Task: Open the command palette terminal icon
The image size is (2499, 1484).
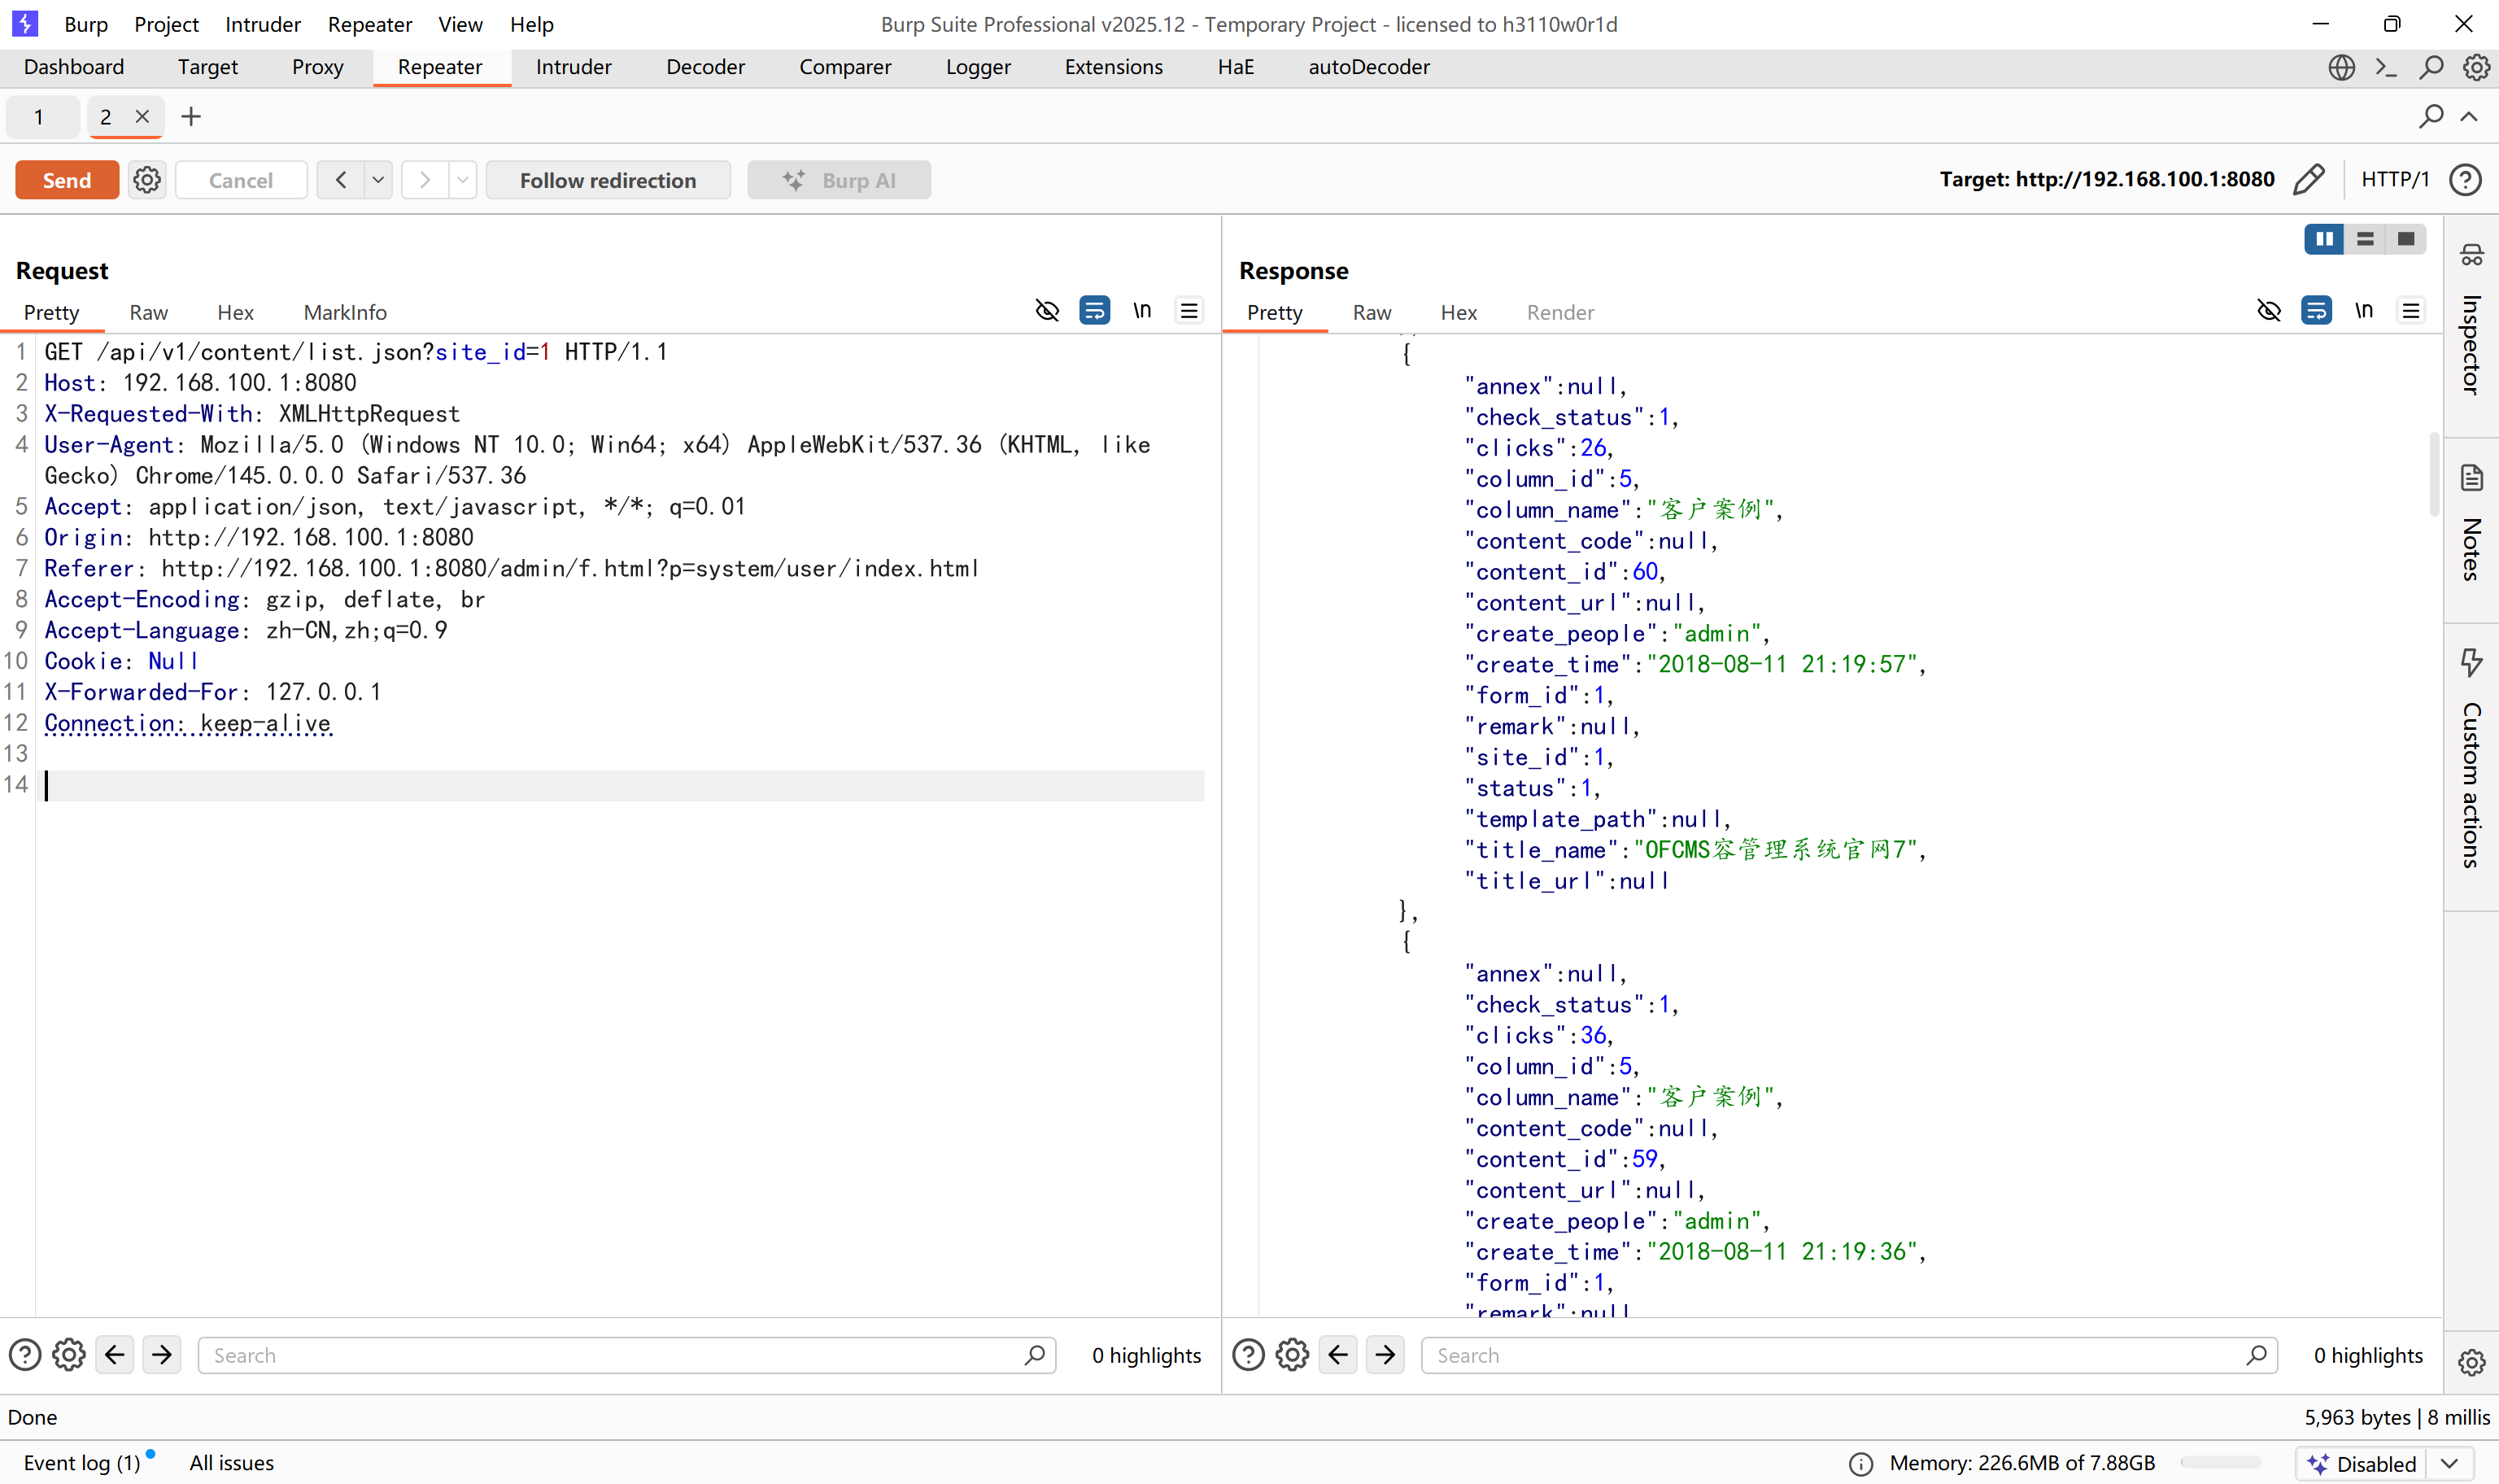Action: point(2386,67)
